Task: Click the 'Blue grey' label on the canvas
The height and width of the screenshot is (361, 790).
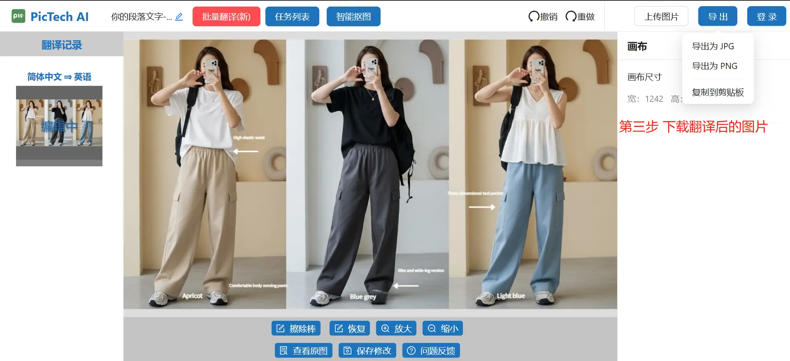Action: [x=363, y=297]
